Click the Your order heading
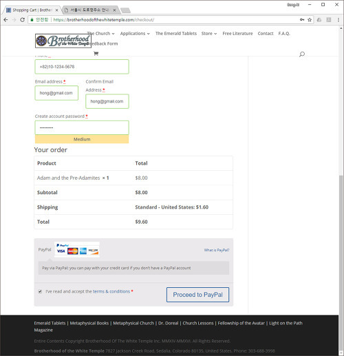The image size is (344, 356). click(51, 150)
